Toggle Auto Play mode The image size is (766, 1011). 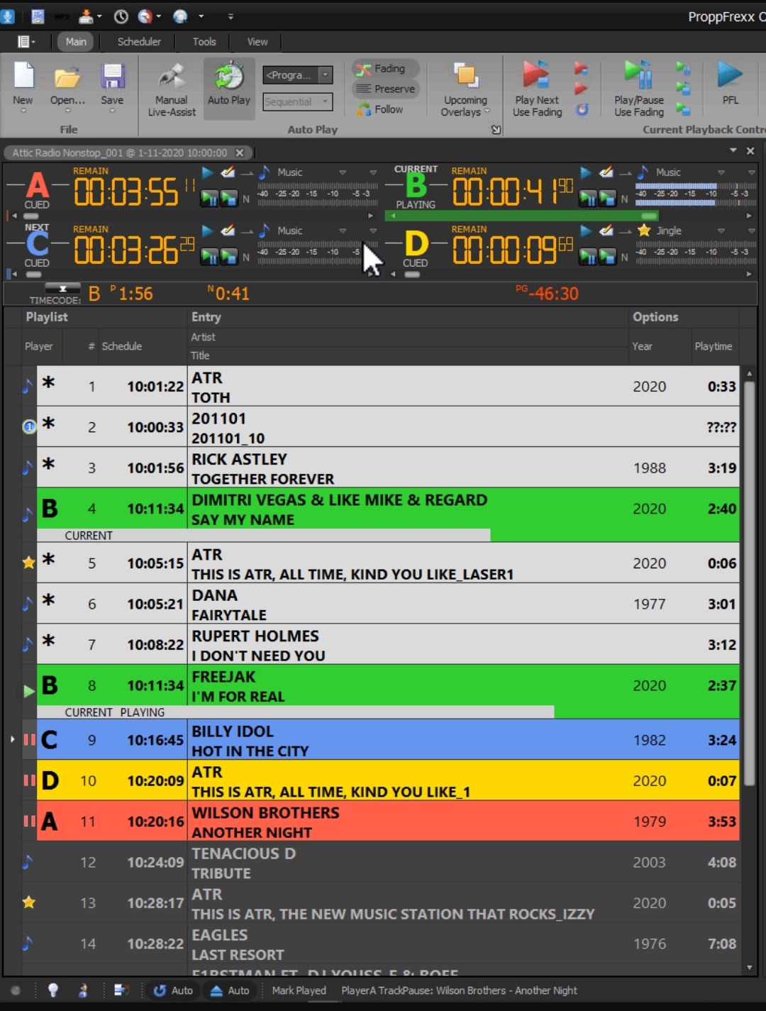(x=229, y=78)
